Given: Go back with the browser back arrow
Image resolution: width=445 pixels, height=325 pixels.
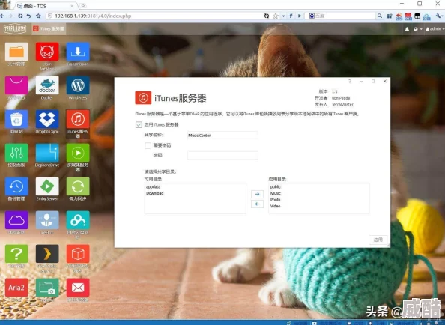Looking at the screenshot, I should [2, 16].
